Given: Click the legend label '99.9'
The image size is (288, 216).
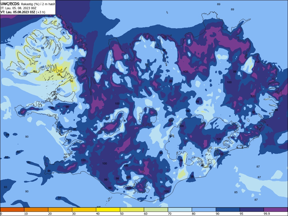Looking at the screenshot, I should pyautogui.click(x=266, y=214).
